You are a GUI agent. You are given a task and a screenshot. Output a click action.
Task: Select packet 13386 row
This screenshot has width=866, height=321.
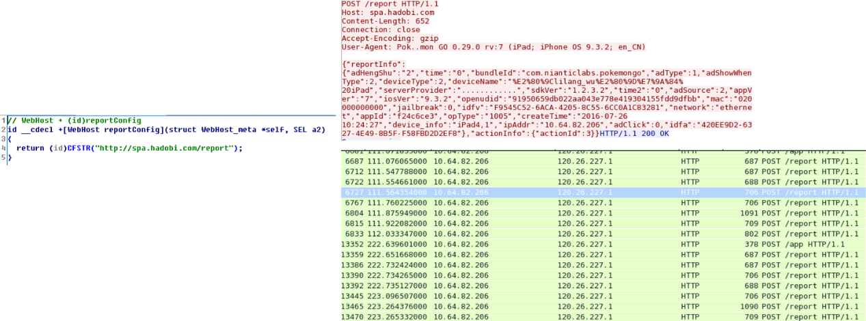click(601, 265)
